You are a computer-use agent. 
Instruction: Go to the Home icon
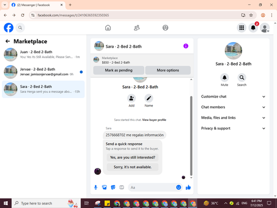point(108,28)
